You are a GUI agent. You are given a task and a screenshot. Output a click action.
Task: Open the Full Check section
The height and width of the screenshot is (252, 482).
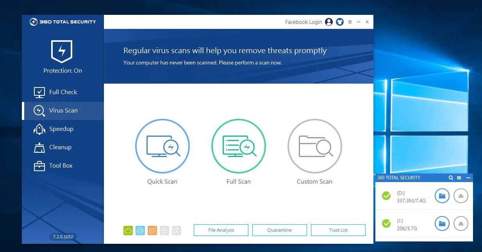pos(63,92)
